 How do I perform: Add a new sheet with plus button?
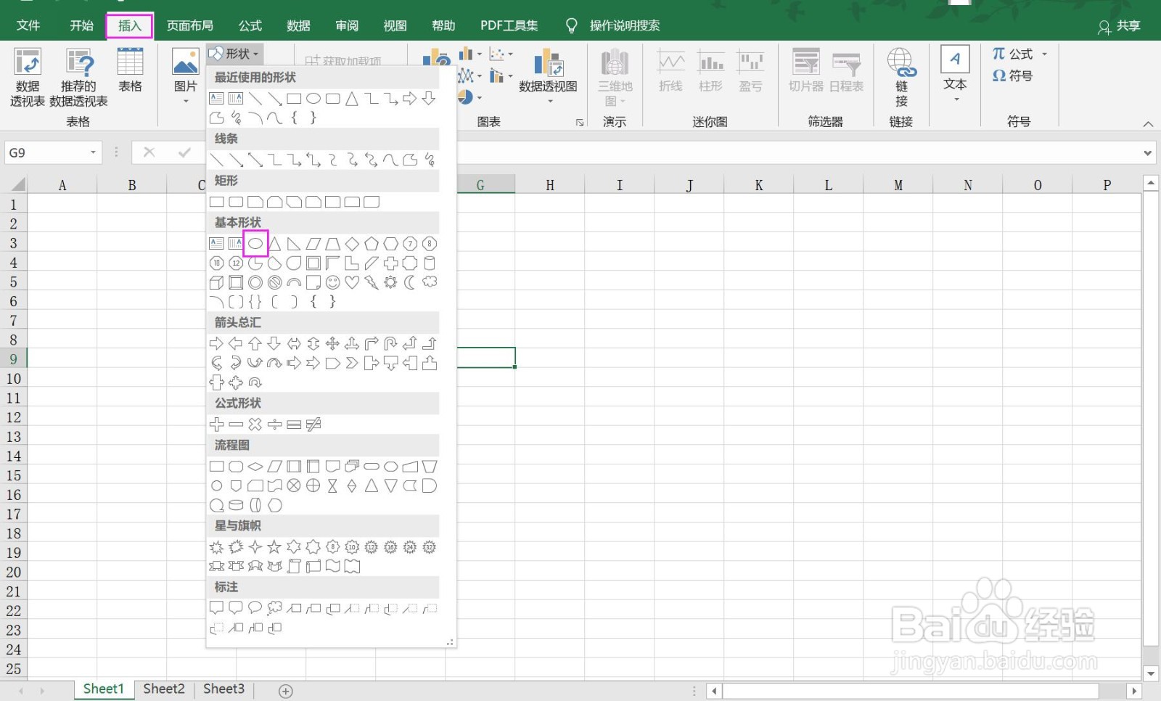286,691
